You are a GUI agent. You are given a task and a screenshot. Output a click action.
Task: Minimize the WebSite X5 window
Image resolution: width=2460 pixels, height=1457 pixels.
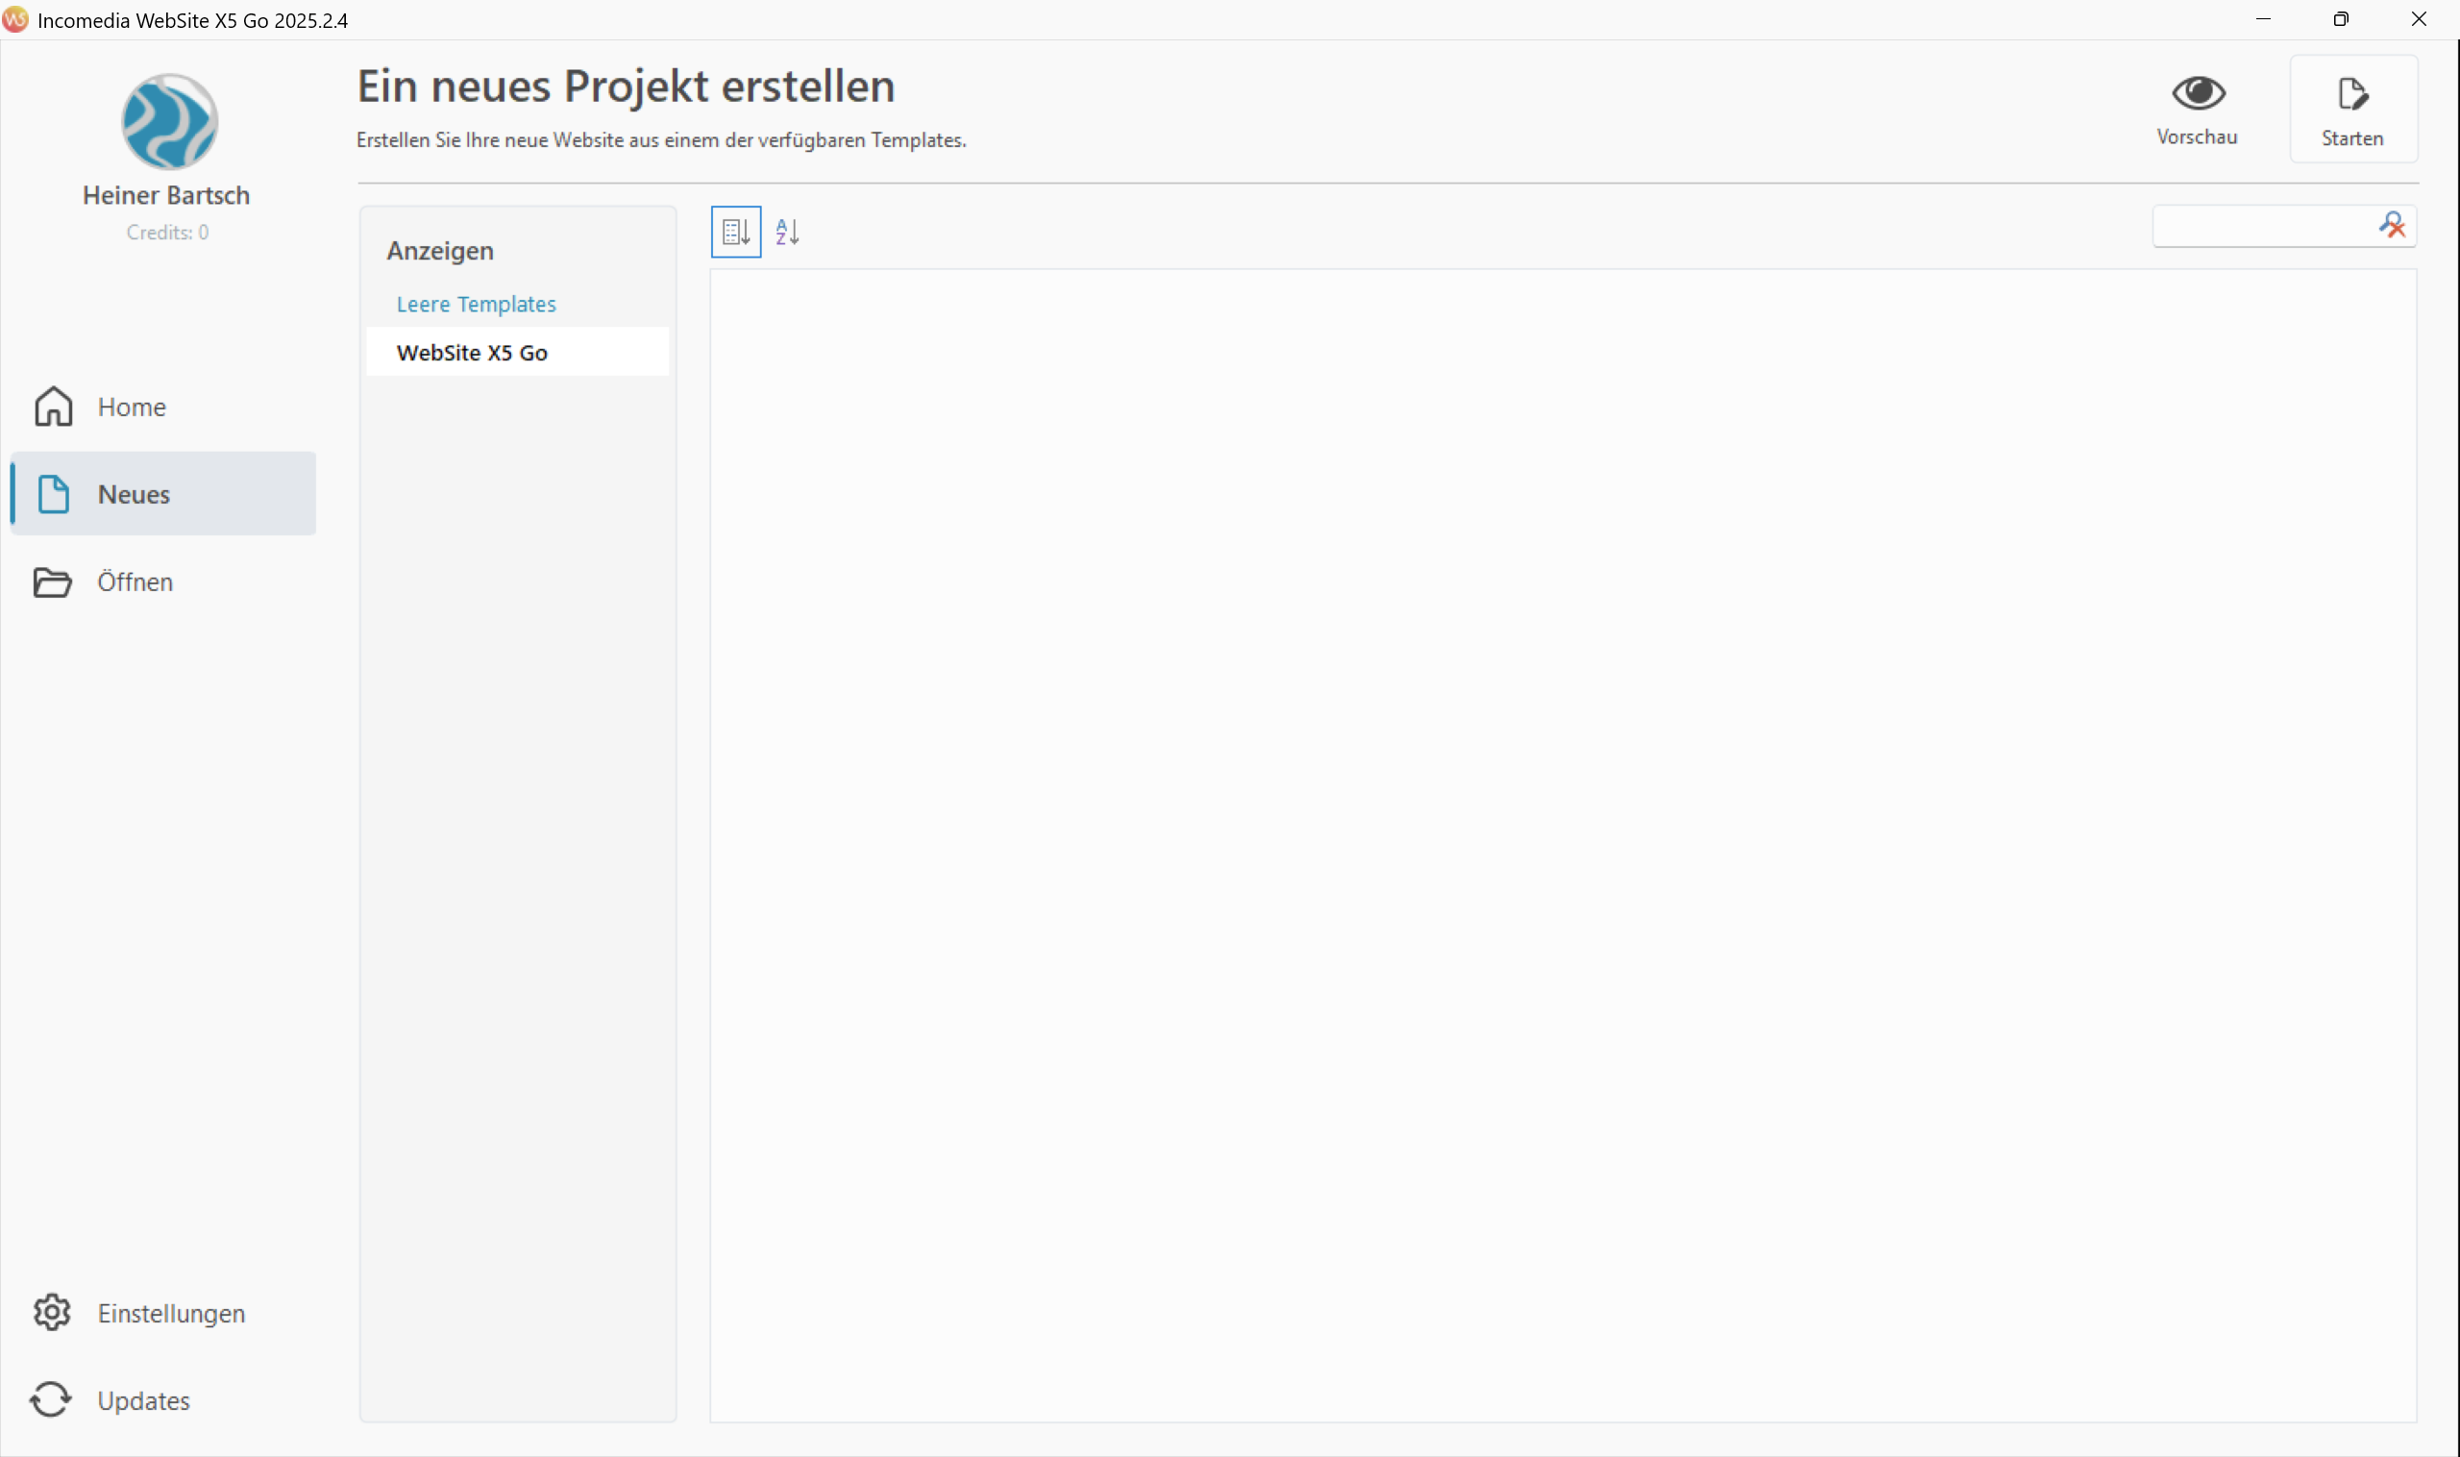pyautogui.click(x=2263, y=19)
